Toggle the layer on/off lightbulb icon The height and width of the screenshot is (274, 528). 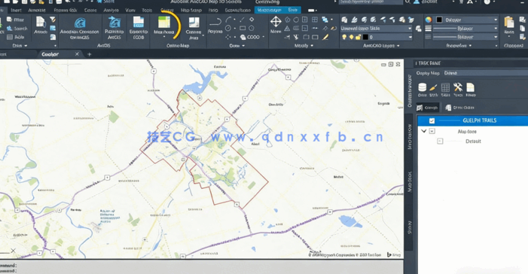344,37
